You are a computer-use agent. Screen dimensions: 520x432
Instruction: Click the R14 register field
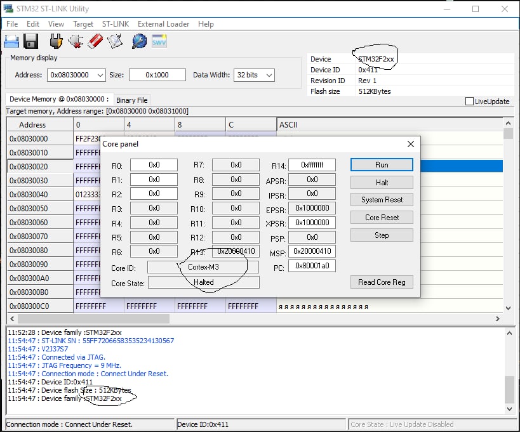point(312,165)
